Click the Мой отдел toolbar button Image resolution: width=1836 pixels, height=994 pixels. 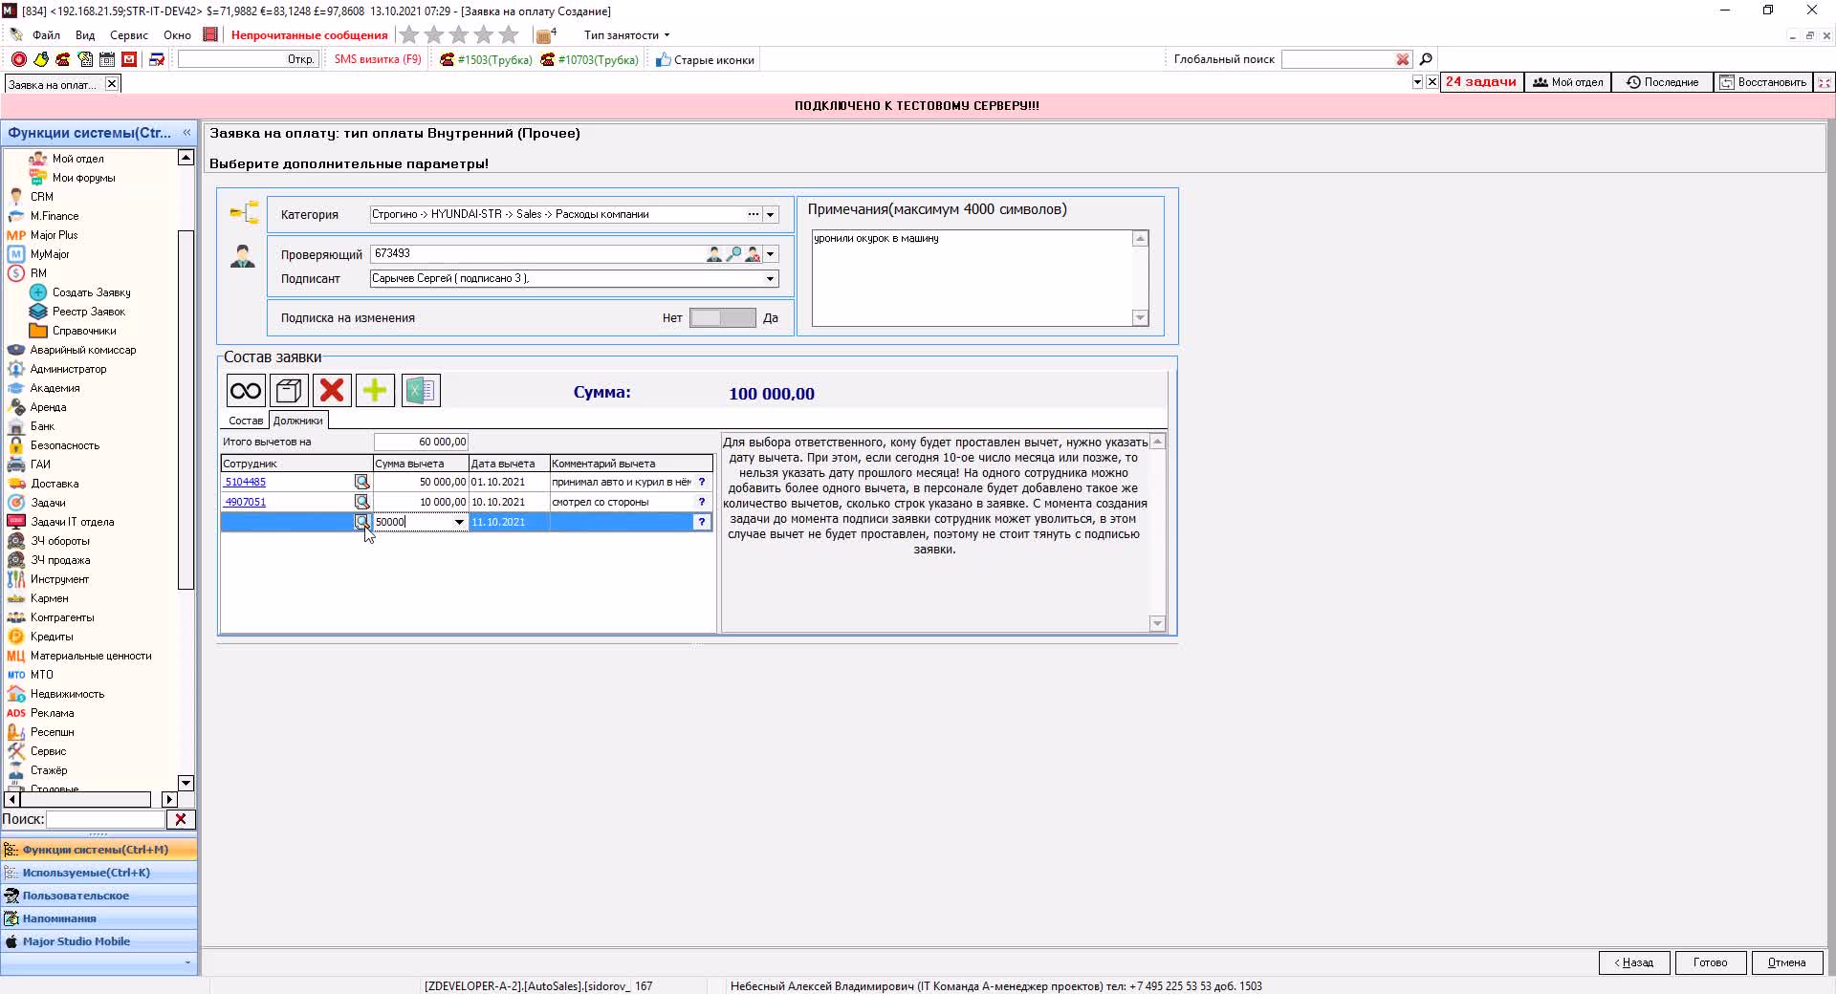pos(1568,82)
